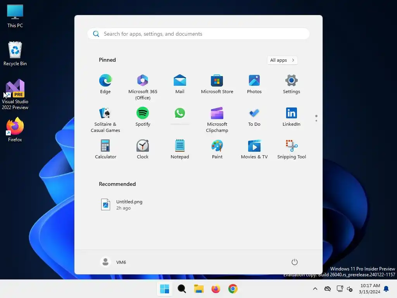
Task: Launch the Photos app
Action: [x=254, y=84]
